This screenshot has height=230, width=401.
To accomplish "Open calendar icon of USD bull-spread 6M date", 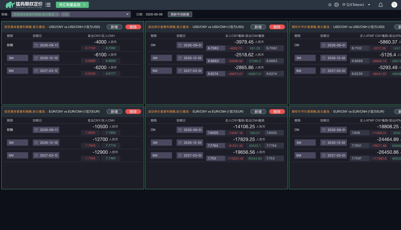I will coord(324,71).
